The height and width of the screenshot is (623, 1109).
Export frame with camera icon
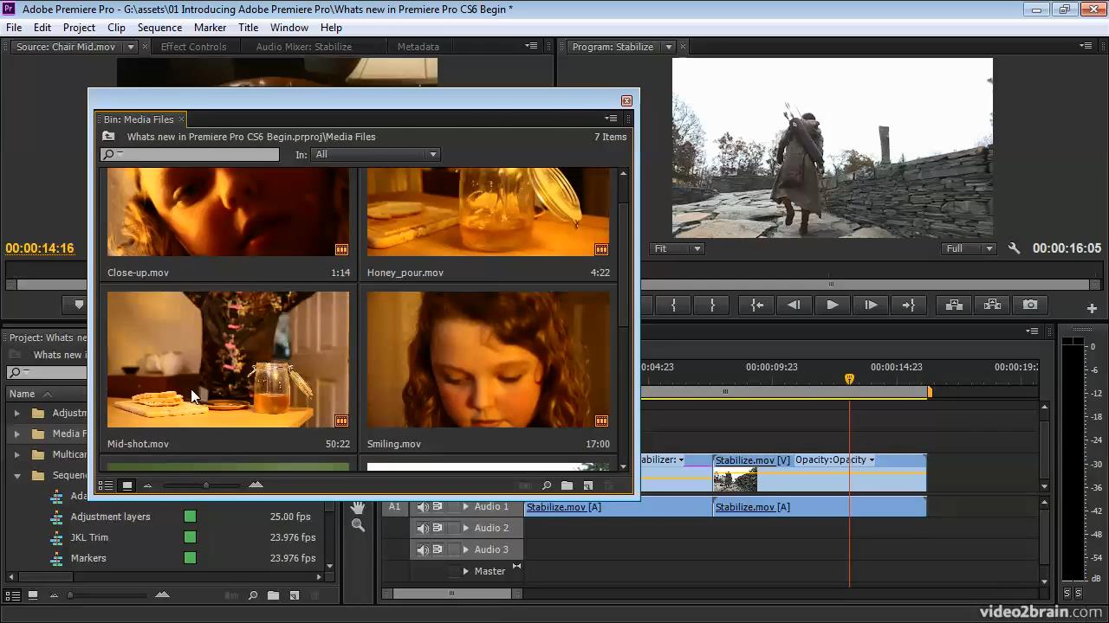[x=1030, y=305]
